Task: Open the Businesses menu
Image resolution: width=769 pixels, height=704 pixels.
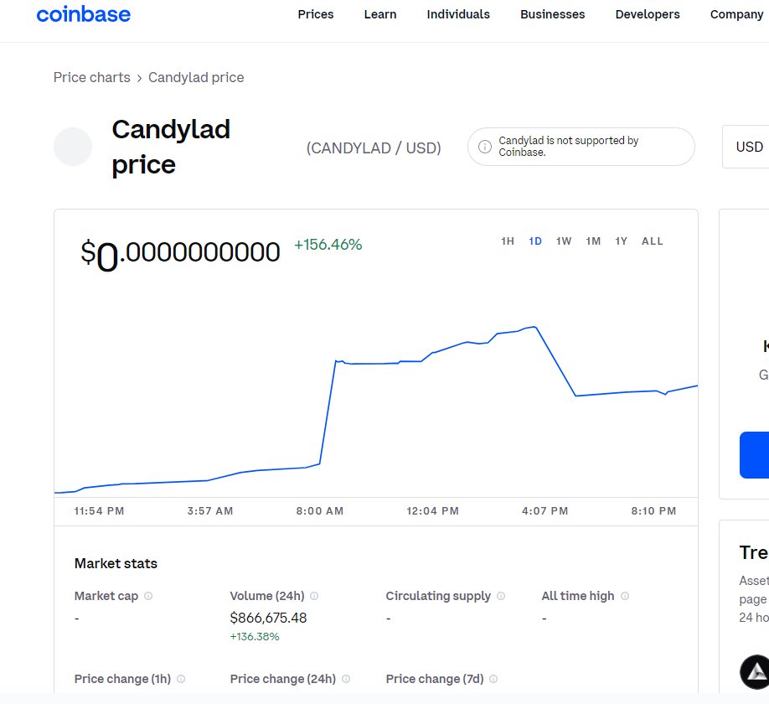Action: pyautogui.click(x=552, y=14)
